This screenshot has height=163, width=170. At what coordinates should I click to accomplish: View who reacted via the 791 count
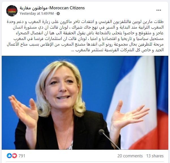22,156
